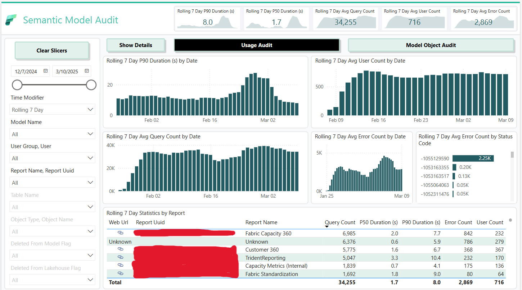Image resolution: width=522 pixels, height=290 pixels.
Task: Click the web URL icon for Fabric Capacity 360
Action: tap(120, 233)
